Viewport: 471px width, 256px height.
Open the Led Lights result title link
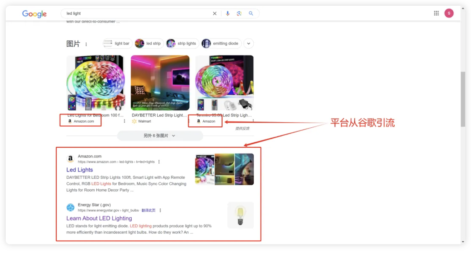pos(80,170)
